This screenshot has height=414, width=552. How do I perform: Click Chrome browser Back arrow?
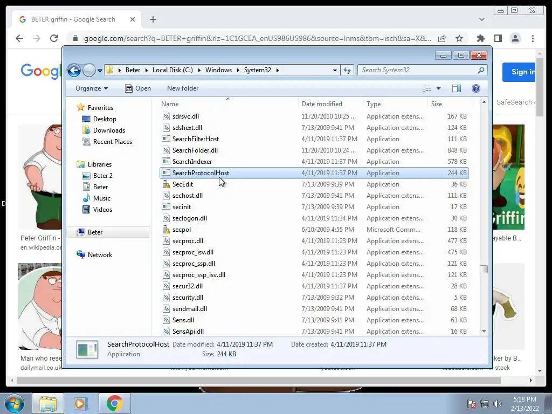click(19, 38)
